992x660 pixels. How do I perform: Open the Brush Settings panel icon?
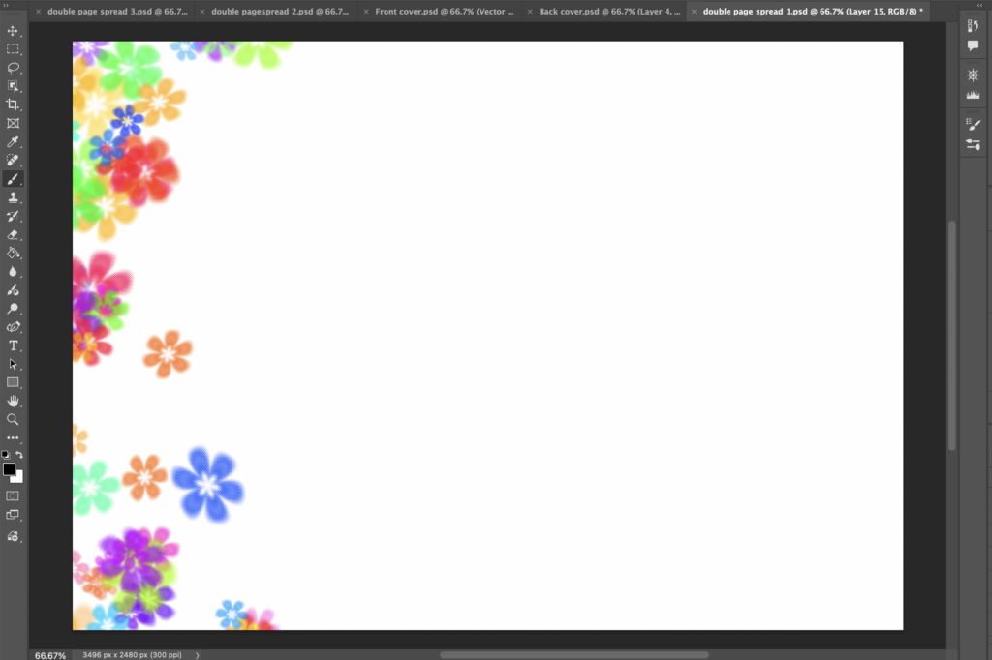click(x=974, y=125)
